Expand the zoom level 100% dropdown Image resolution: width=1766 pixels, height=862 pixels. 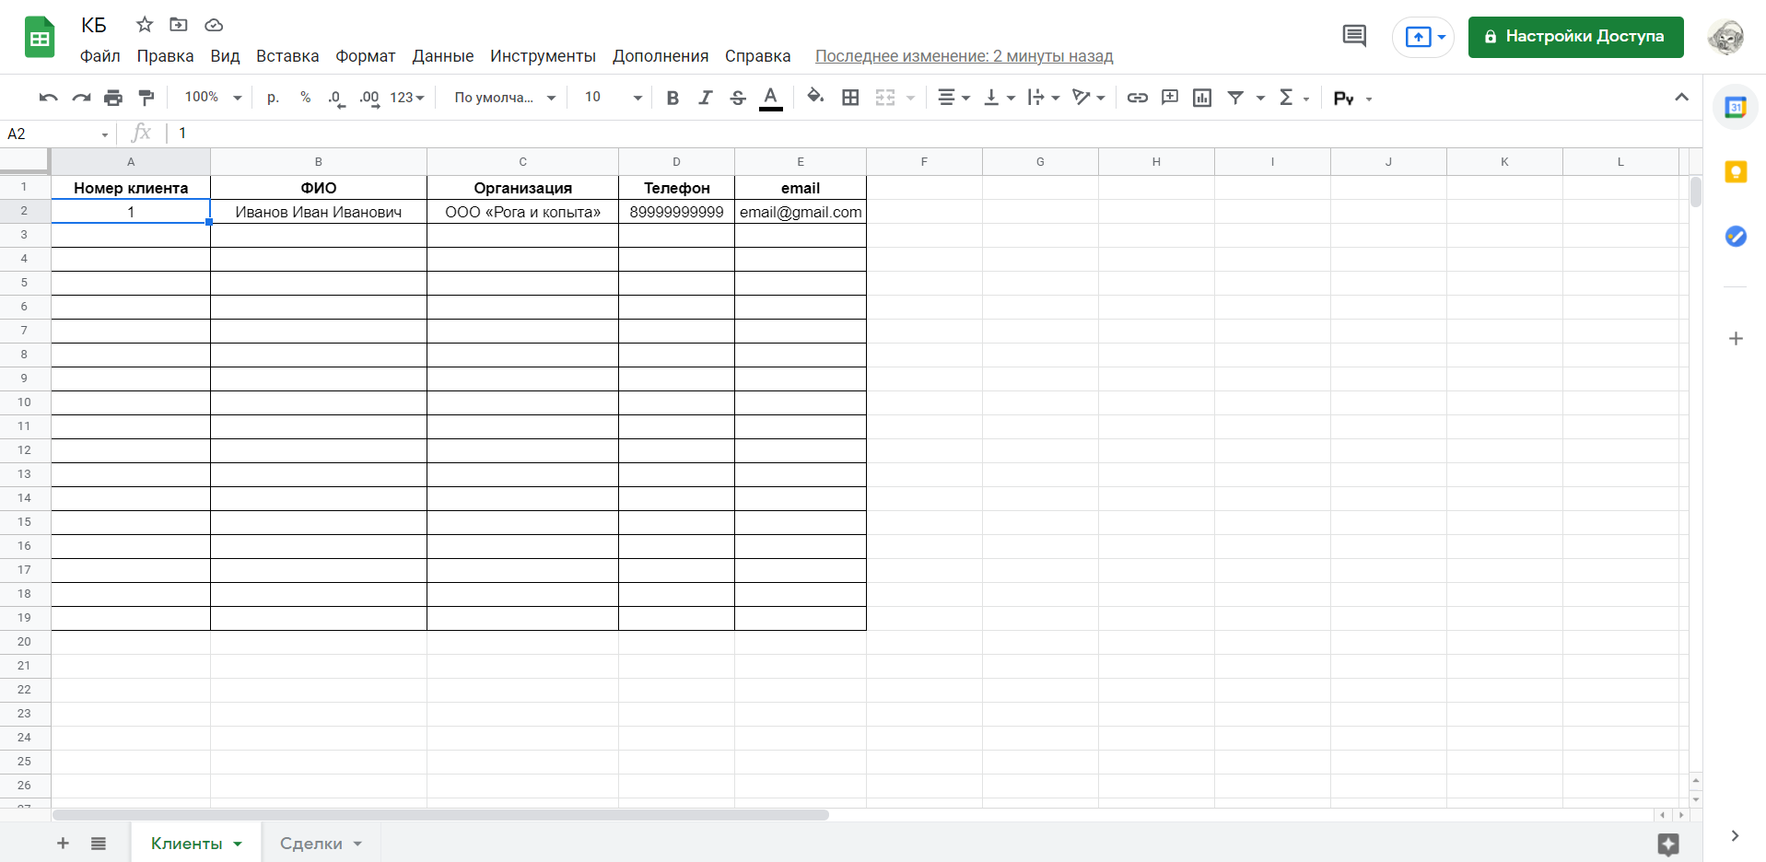(213, 98)
